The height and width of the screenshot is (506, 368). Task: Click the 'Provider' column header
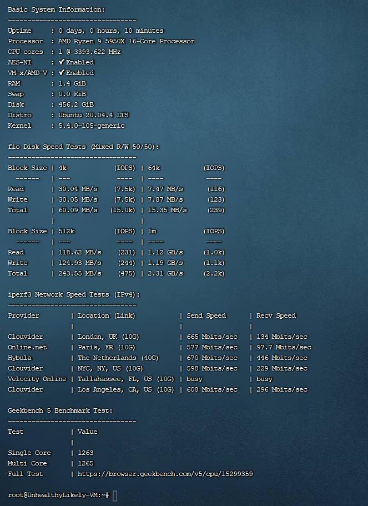[x=23, y=315]
